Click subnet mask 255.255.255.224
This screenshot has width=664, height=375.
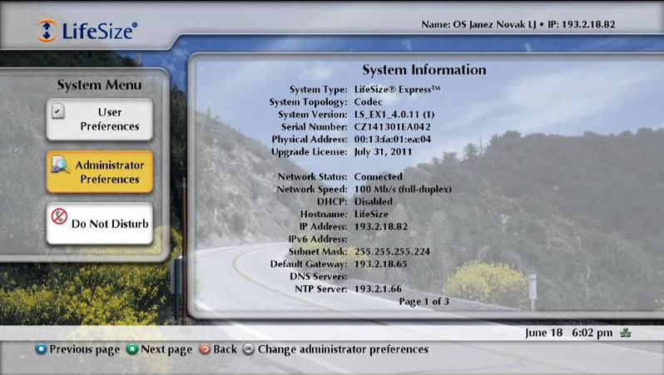[392, 251]
